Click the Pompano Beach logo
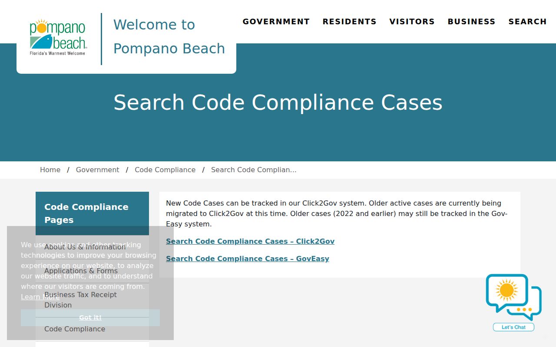Screen dimensions: 556x347 click(58, 37)
